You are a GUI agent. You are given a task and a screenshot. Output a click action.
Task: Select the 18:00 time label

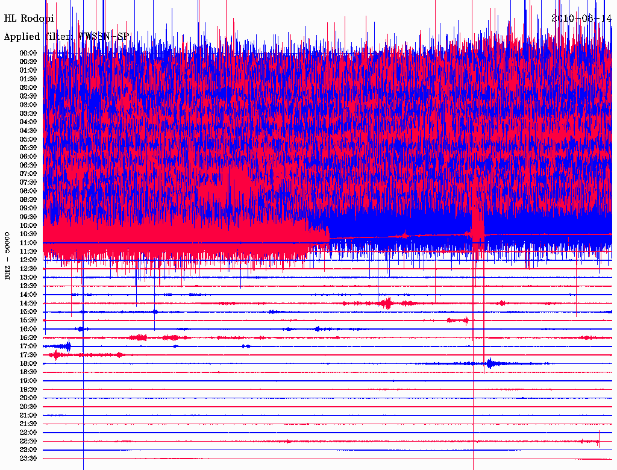click(28, 363)
